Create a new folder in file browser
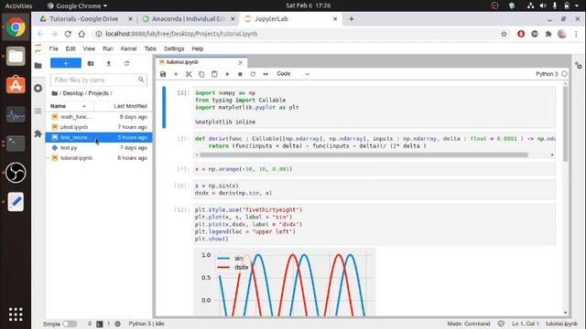586x329 pixels. [x=91, y=63]
